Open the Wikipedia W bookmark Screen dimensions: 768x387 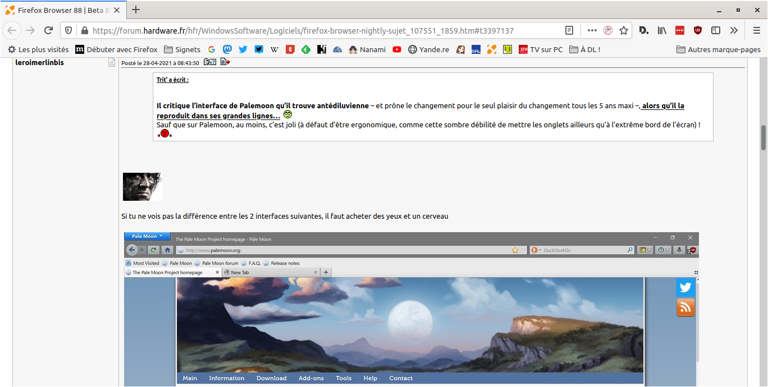pos(275,49)
